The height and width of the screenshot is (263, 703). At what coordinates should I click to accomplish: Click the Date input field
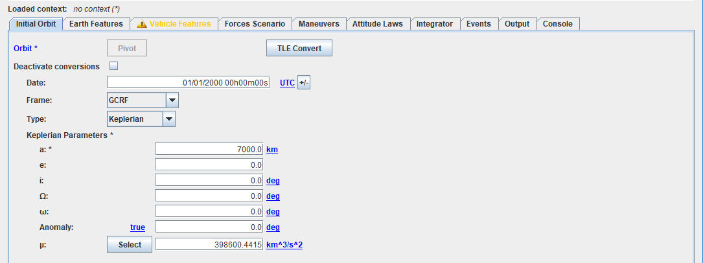[188, 83]
